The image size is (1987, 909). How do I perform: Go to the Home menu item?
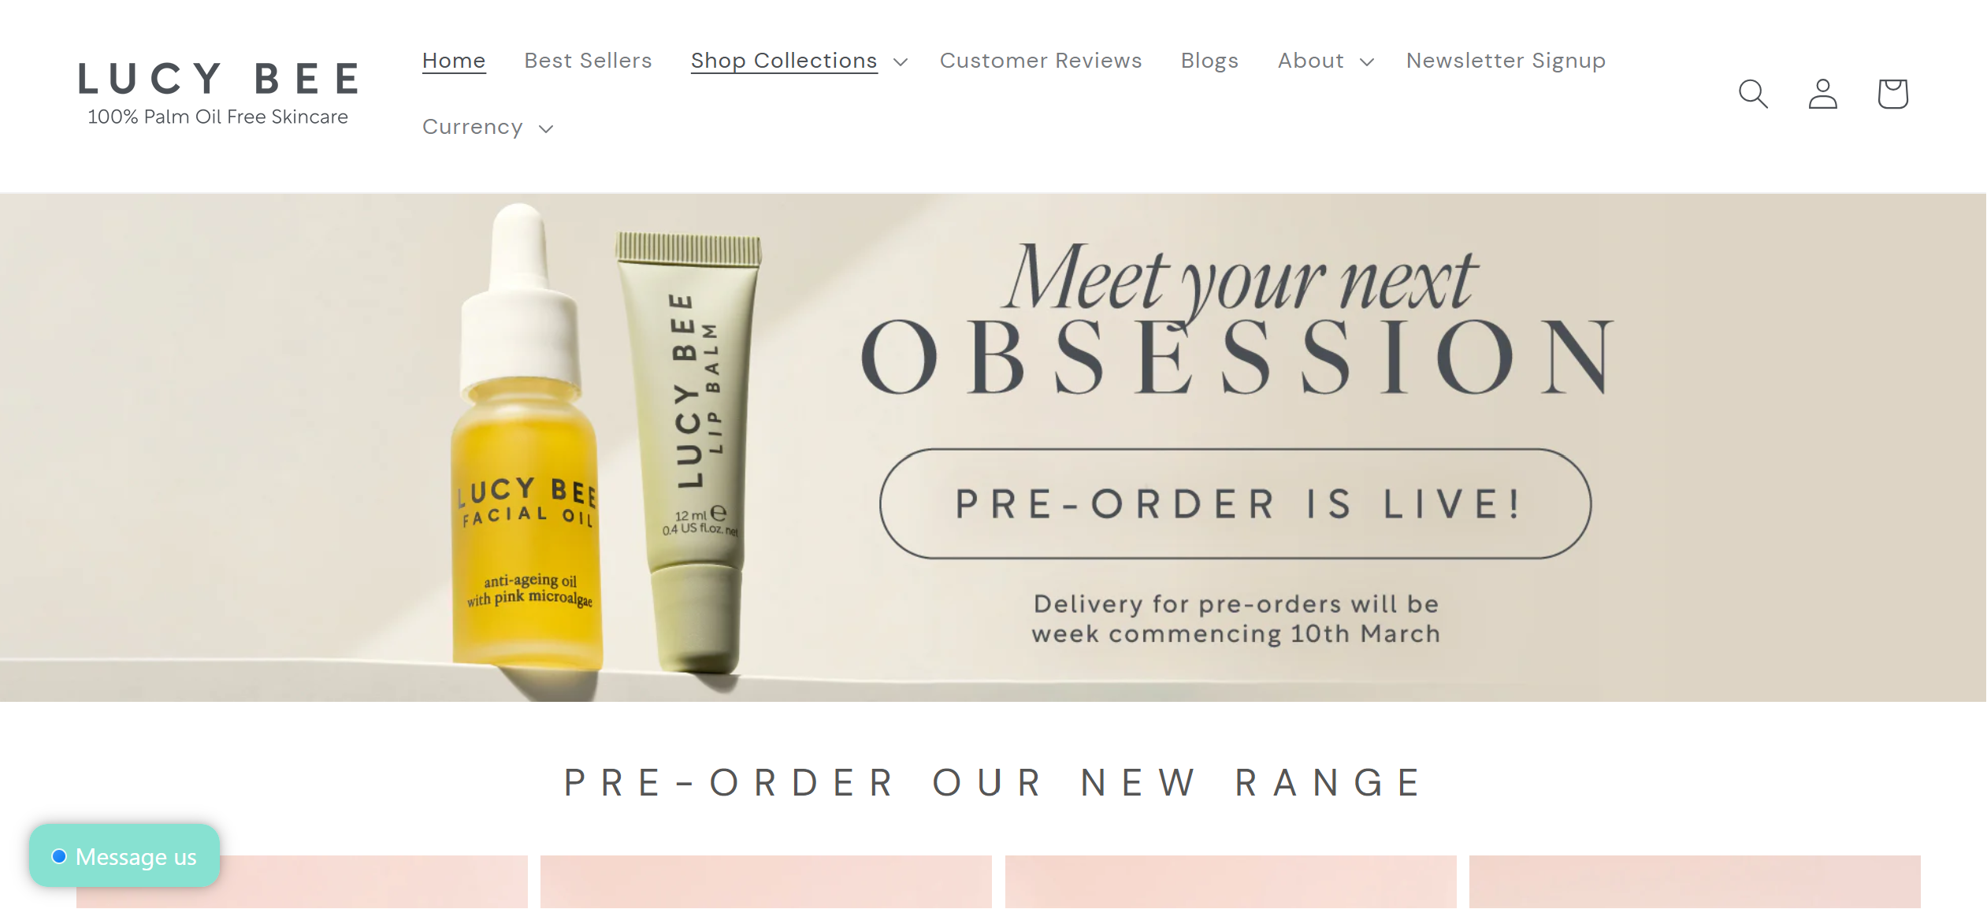[x=454, y=61]
